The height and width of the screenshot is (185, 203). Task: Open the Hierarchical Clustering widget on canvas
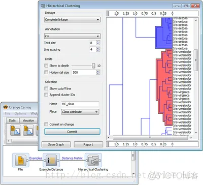93,160
